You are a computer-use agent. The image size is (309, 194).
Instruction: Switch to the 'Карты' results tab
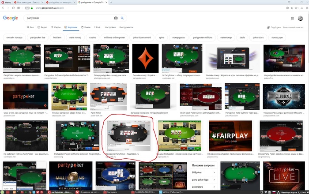tap(56, 27)
